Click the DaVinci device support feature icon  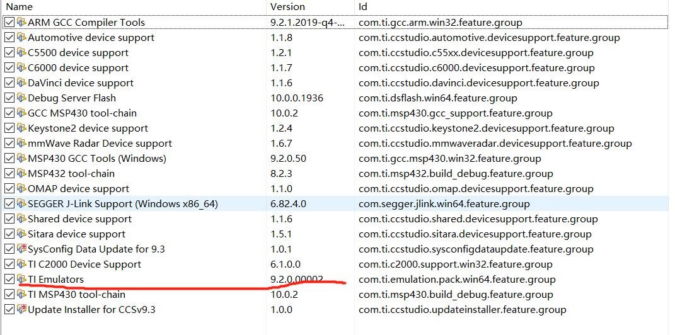point(21,82)
